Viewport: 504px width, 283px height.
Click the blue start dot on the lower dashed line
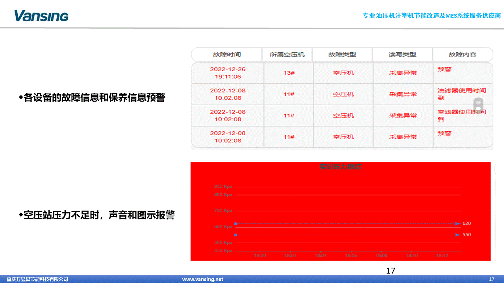[235, 235]
